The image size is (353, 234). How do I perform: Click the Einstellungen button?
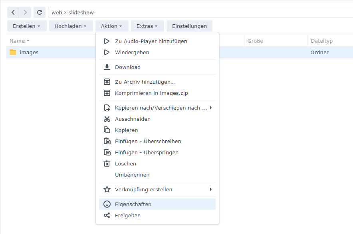point(189,26)
